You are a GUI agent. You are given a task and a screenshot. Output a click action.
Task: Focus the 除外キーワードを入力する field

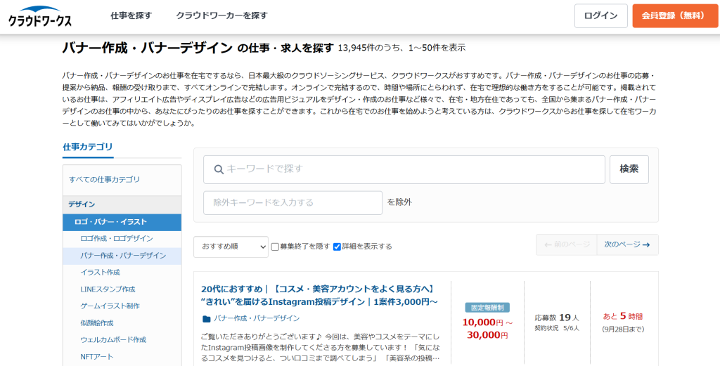click(x=293, y=203)
